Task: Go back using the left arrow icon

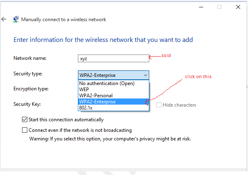Action: click(4, 19)
